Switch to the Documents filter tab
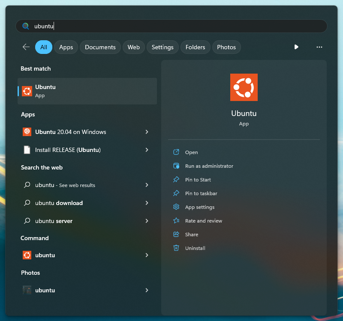Image resolution: width=343 pixels, height=321 pixels. click(100, 47)
